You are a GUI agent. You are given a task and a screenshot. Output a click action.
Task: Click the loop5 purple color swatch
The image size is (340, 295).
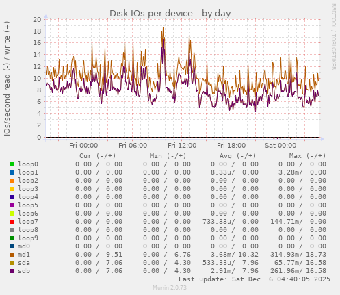[12, 205]
